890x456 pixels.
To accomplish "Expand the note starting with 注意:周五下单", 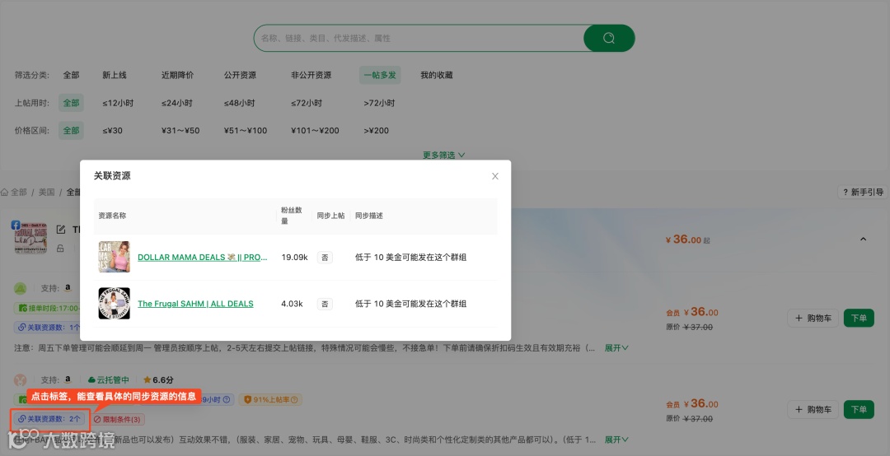I will pos(616,347).
